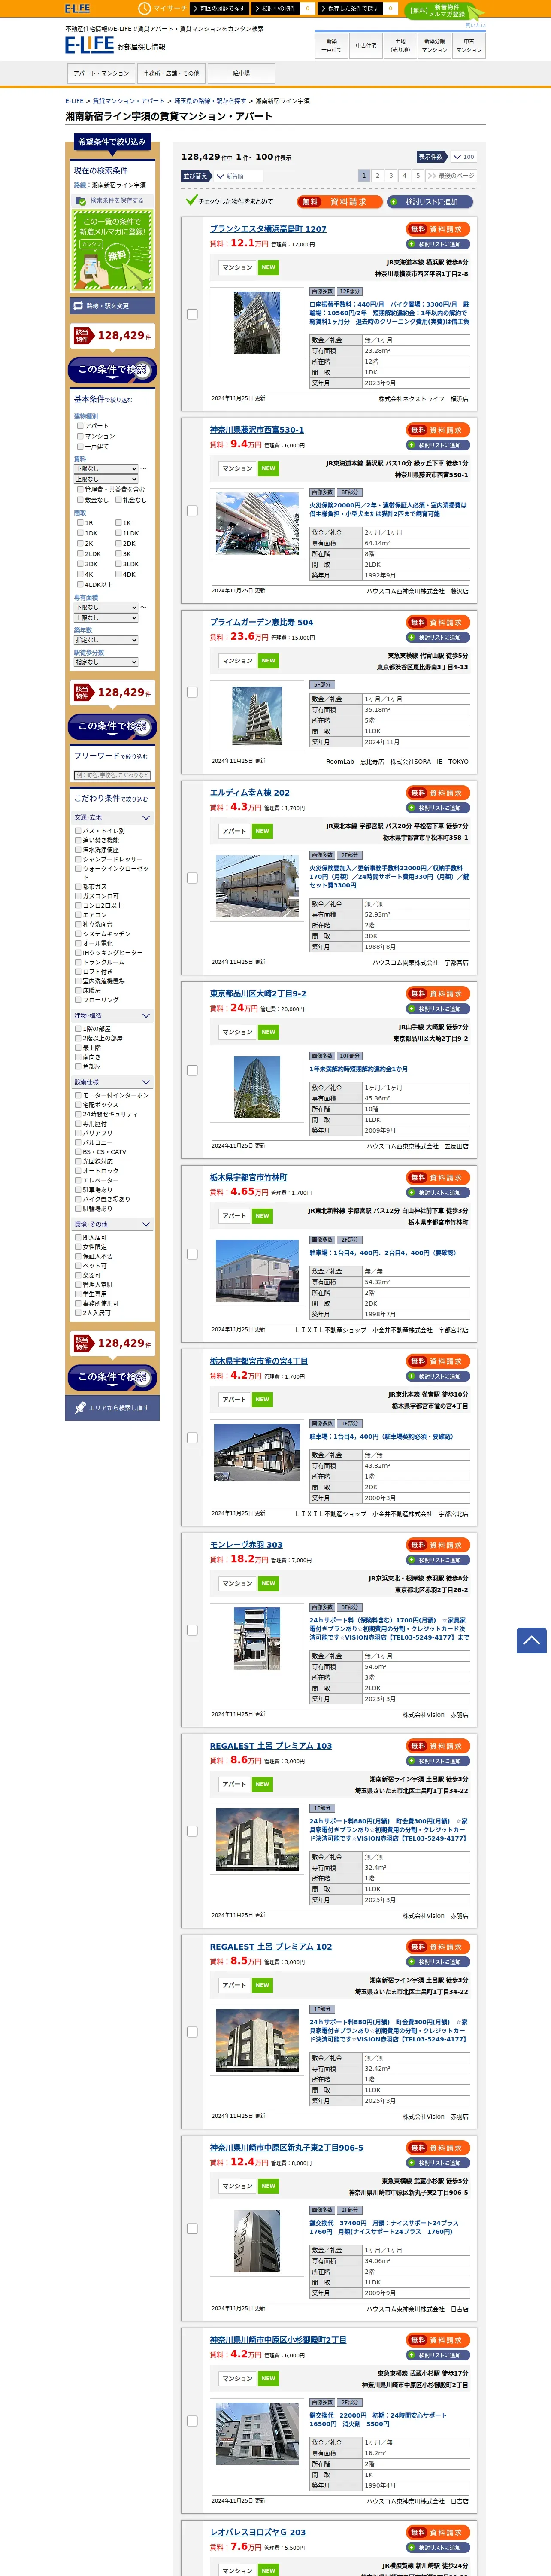Image resolution: width=551 pixels, height=2576 pixels.
Task: Collapse 建物・構造 section chevron
Action: coord(146,1016)
